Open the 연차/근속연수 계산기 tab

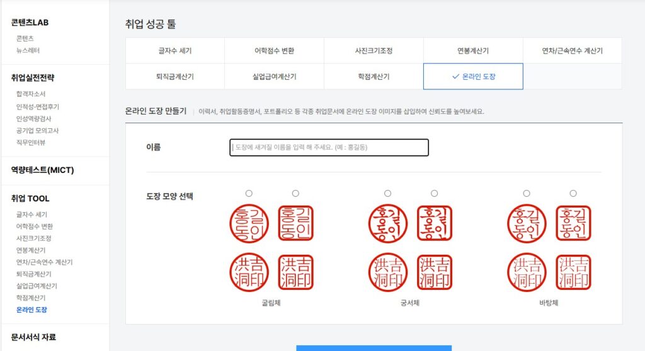(572, 50)
